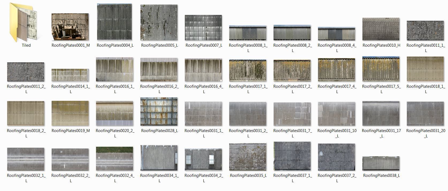Click the 'RoofingPlates0038_L' file name
Viewport: 448px width, 191px height.
click(x=381, y=176)
